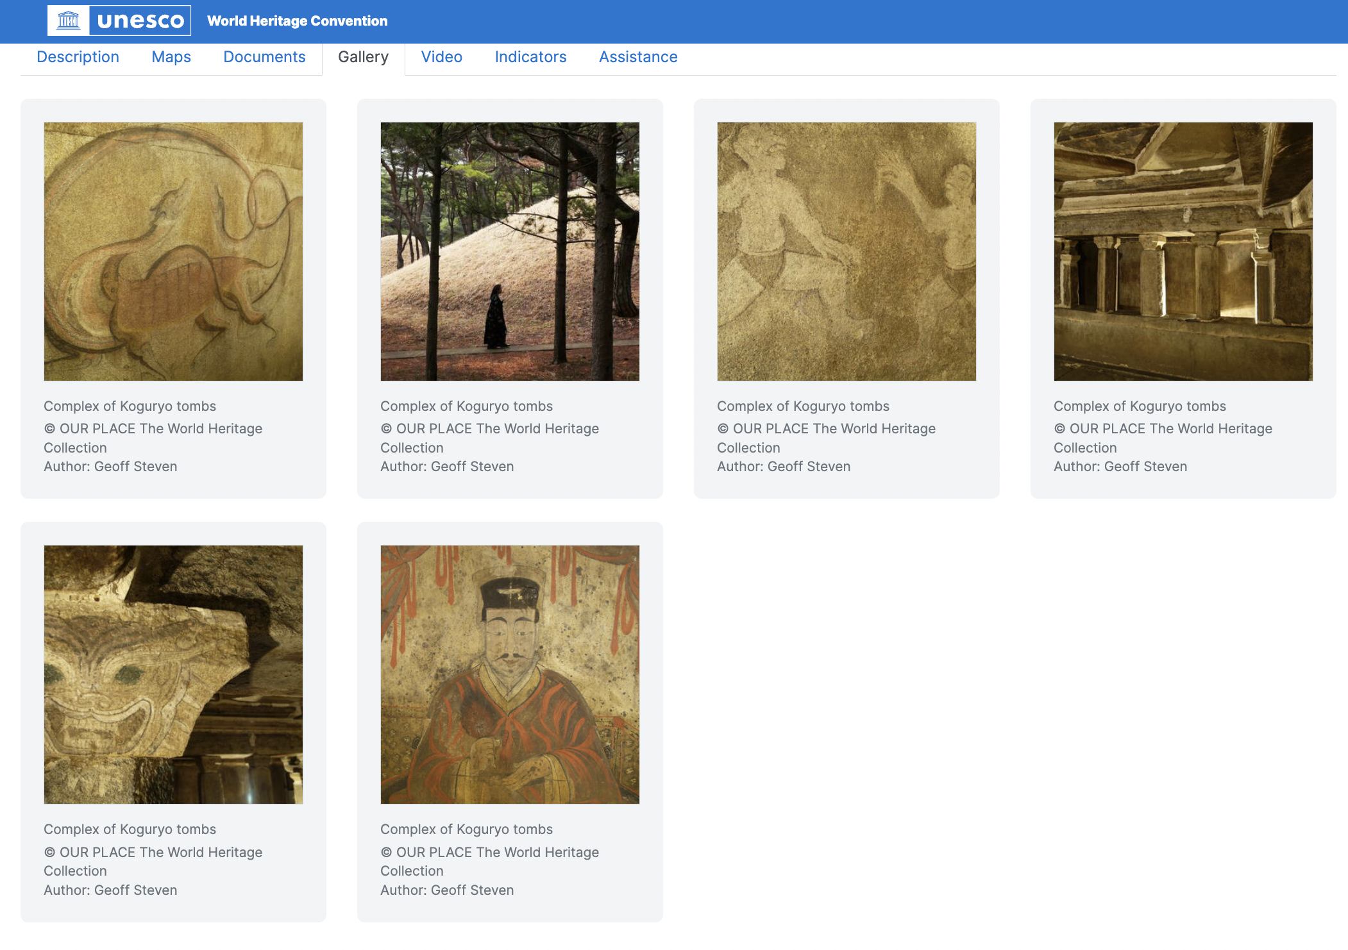The image size is (1348, 950).
Task: Click copyright text under nobleman portrait
Action: [490, 862]
